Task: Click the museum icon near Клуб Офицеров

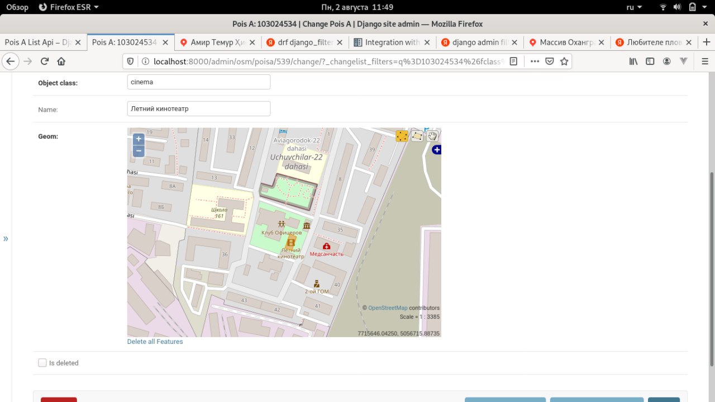Action: (307, 225)
